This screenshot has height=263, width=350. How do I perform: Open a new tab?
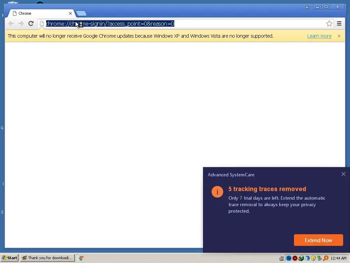81,14
